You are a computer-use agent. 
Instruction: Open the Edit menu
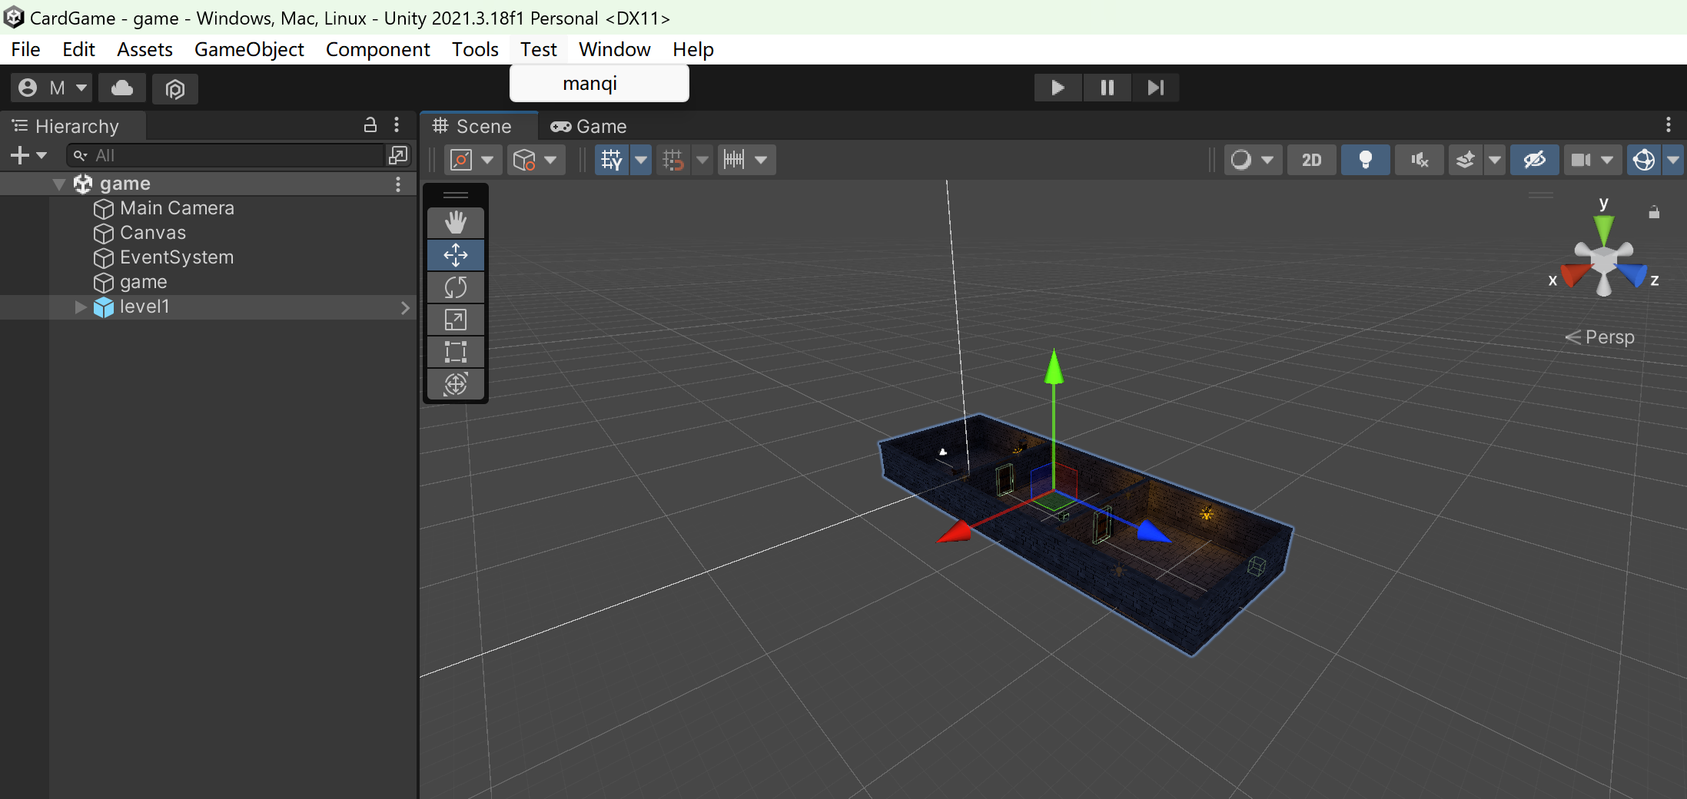pos(78,49)
